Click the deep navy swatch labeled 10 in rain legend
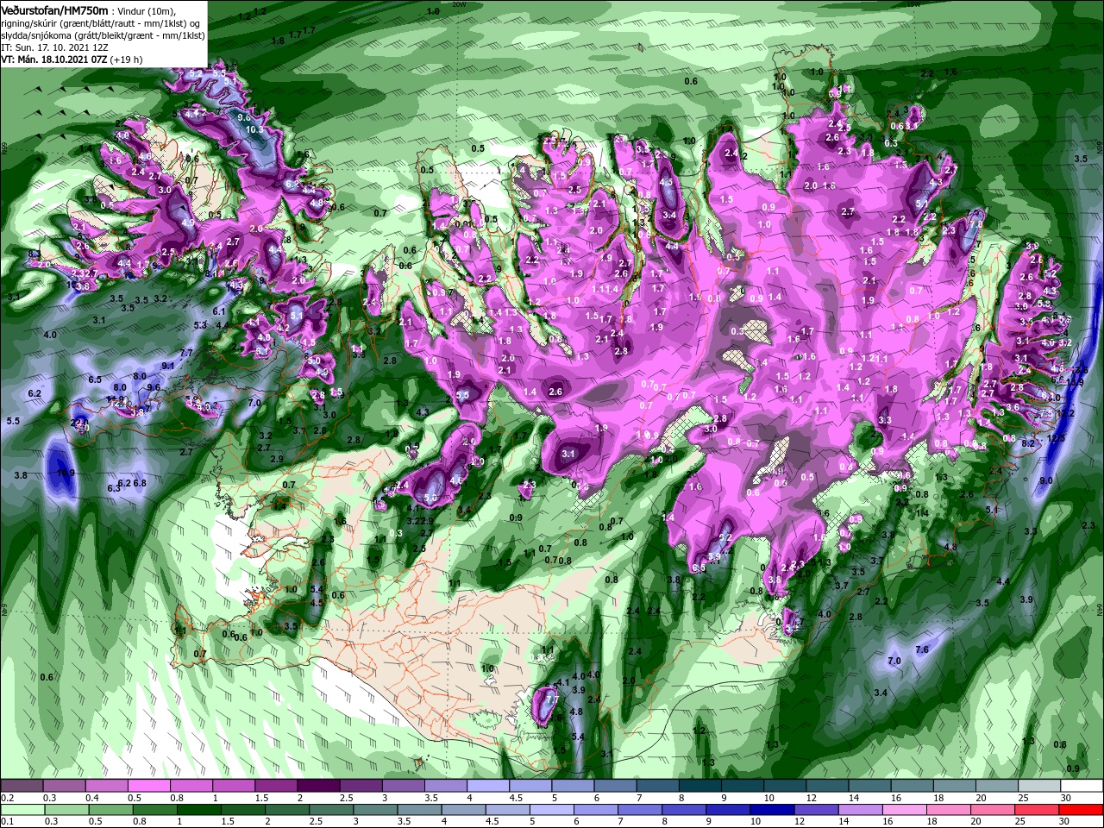 click(x=770, y=809)
